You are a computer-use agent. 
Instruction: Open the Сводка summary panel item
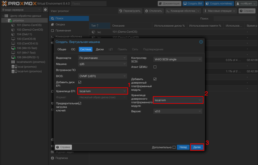(x=60, y=24)
